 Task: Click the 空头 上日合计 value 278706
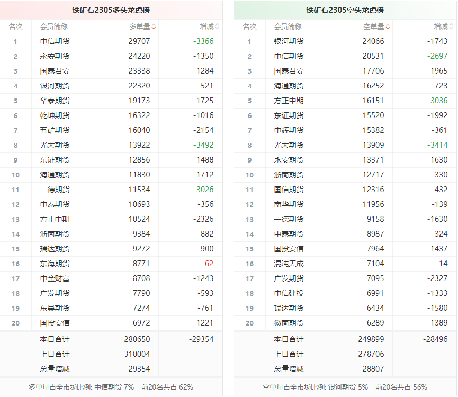(x=373, y=354)
